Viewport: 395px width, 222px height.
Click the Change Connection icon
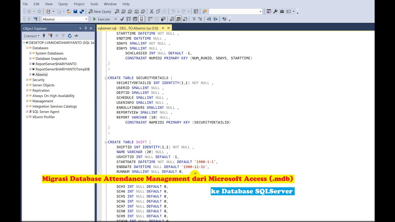35,19
